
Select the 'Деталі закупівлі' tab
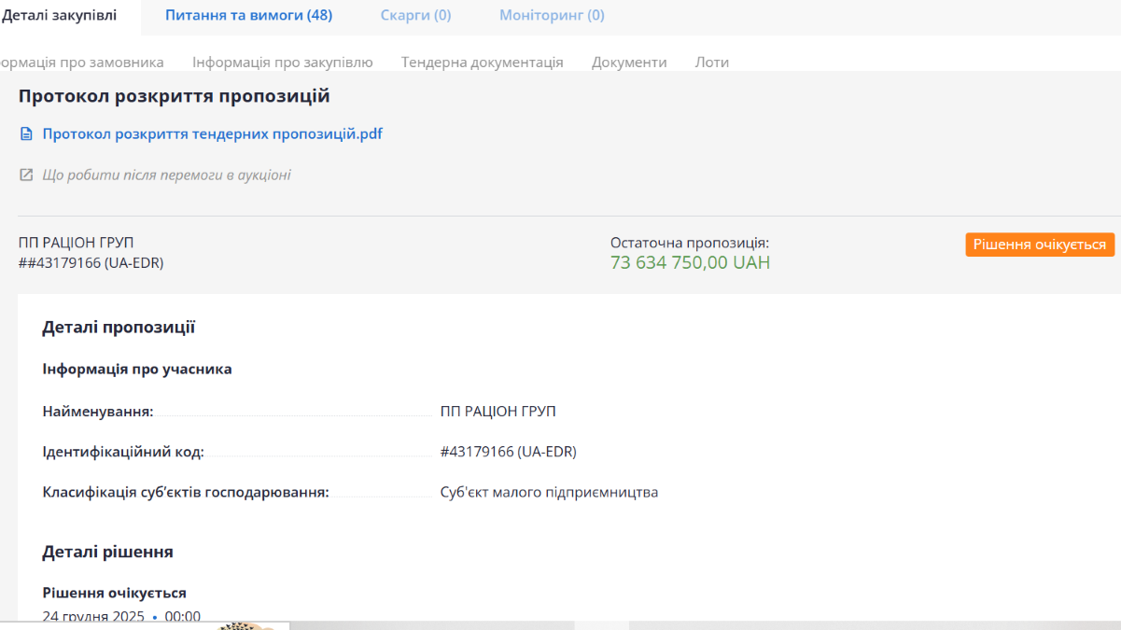[60, 15]
